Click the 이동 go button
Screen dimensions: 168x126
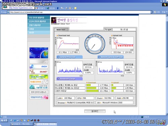click(157, 12)
